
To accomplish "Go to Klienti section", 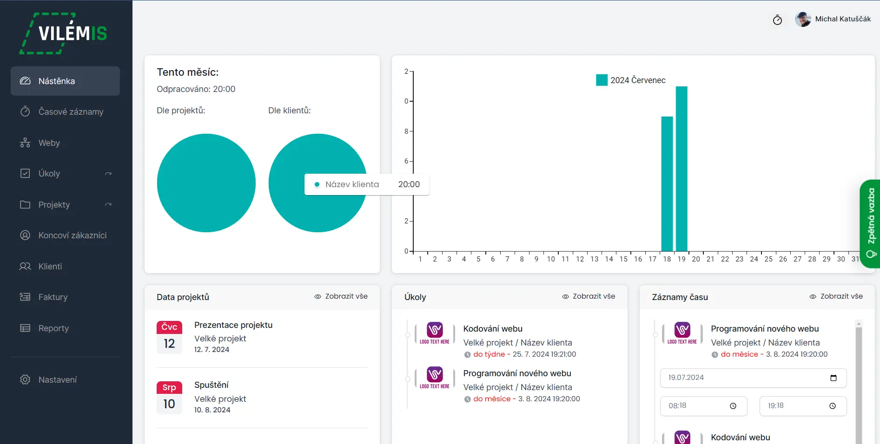I will coord(65,266).
